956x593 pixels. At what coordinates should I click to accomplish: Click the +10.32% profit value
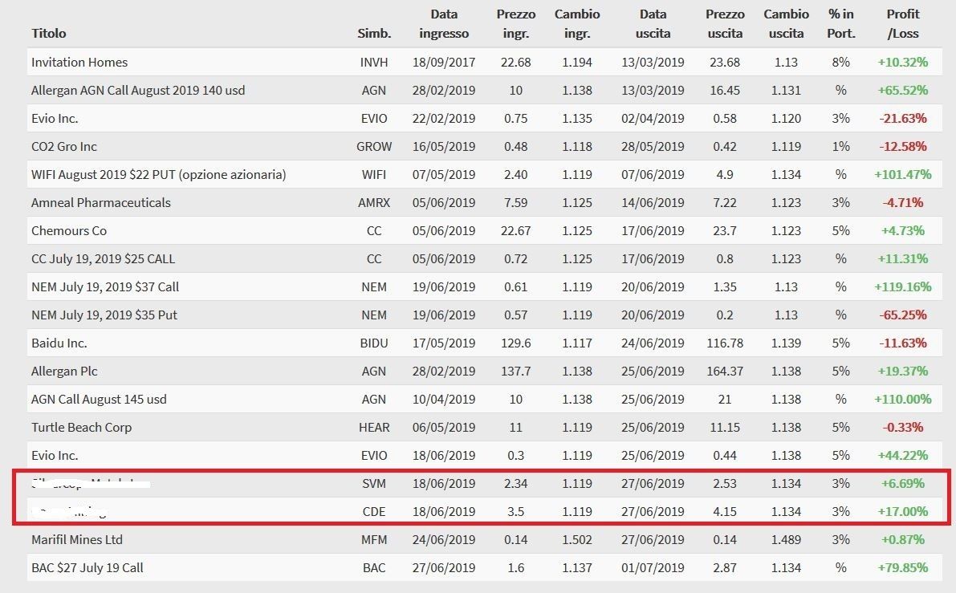903,62
